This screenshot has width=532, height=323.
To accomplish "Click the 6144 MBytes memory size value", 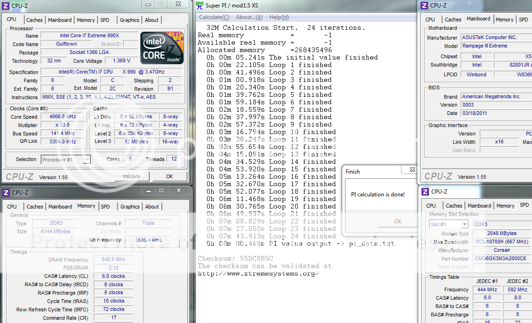I will tap(55, 232).
